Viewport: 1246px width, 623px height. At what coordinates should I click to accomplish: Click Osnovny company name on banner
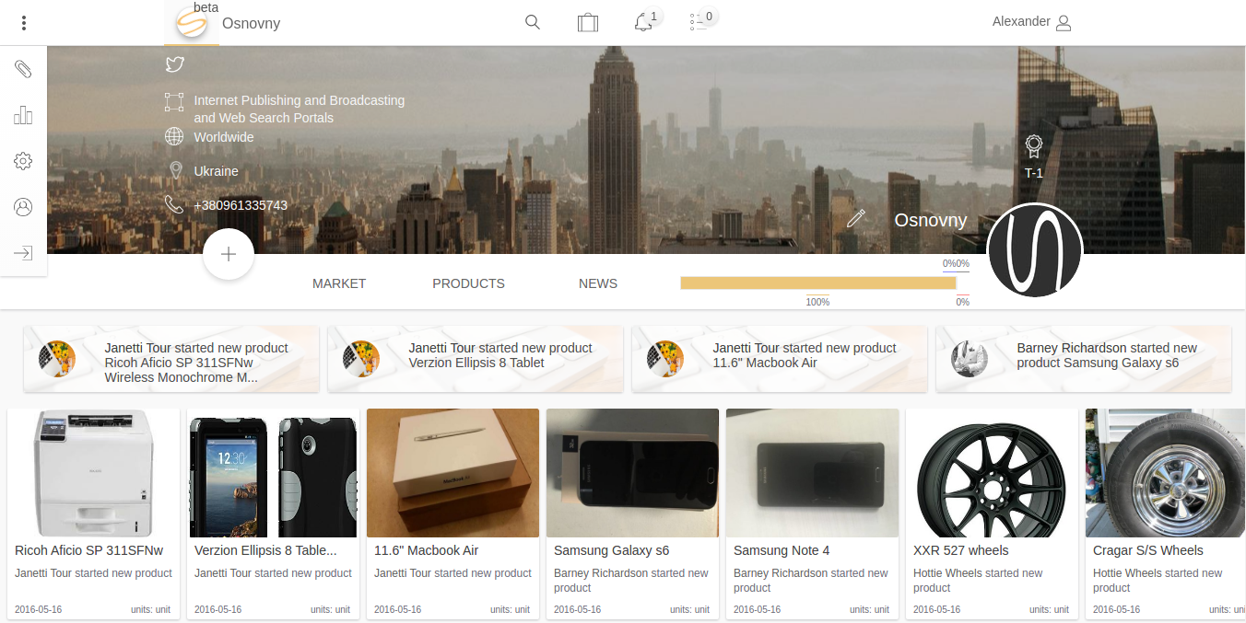click(931, 220)
